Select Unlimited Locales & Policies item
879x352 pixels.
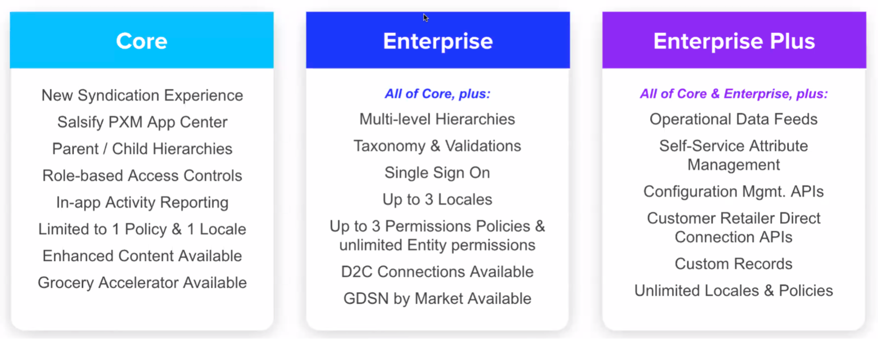coord(734,291)
